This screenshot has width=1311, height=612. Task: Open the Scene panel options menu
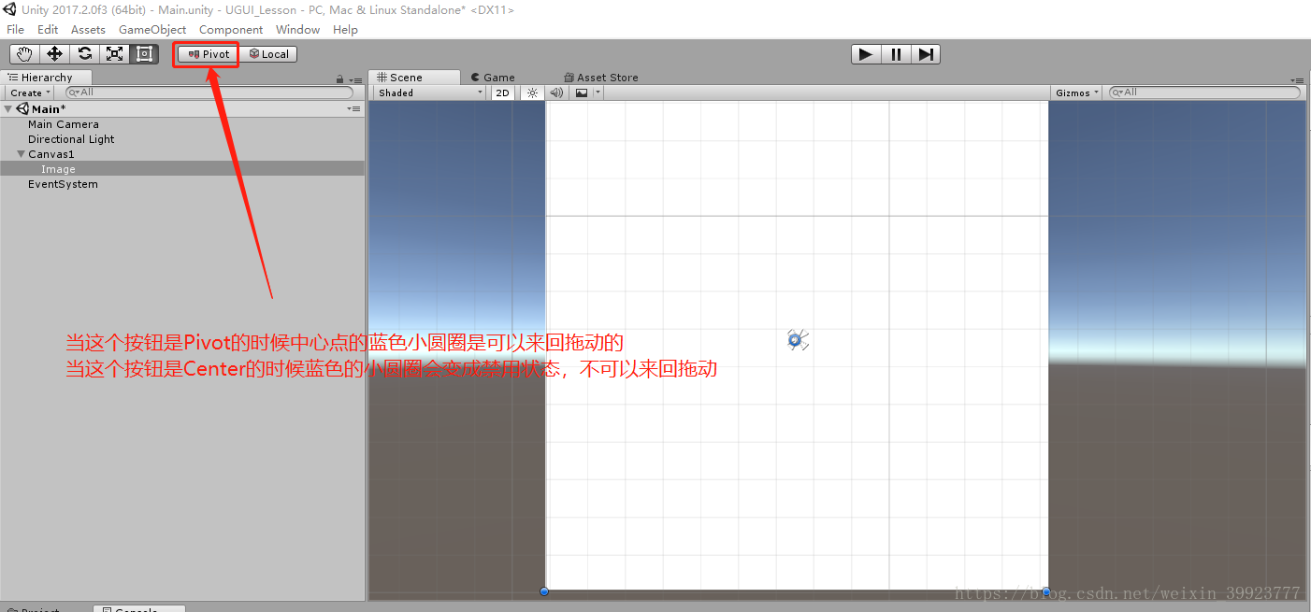pyautogui.click(x=1297, y=80)
